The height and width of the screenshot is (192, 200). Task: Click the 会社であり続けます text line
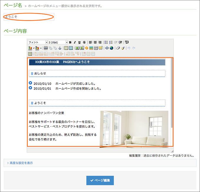43,139
